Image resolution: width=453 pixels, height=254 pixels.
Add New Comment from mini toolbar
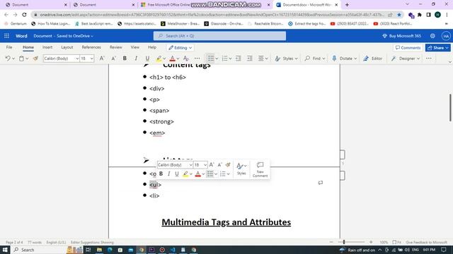[260, 169]
